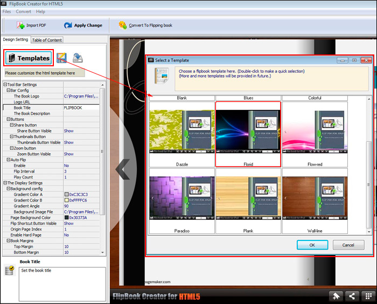Image resolution: width=377 pixels, height=304 pixels.
Task: Click Flip Shortcut Button Visible Show value
Action: (x=69, y=223)
